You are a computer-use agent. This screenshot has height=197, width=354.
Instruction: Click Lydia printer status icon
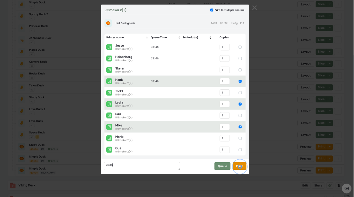click(109, 104)
